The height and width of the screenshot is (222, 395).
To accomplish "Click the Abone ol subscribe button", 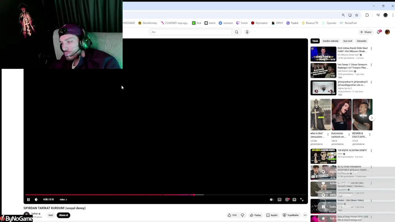I will click(64, 215).
